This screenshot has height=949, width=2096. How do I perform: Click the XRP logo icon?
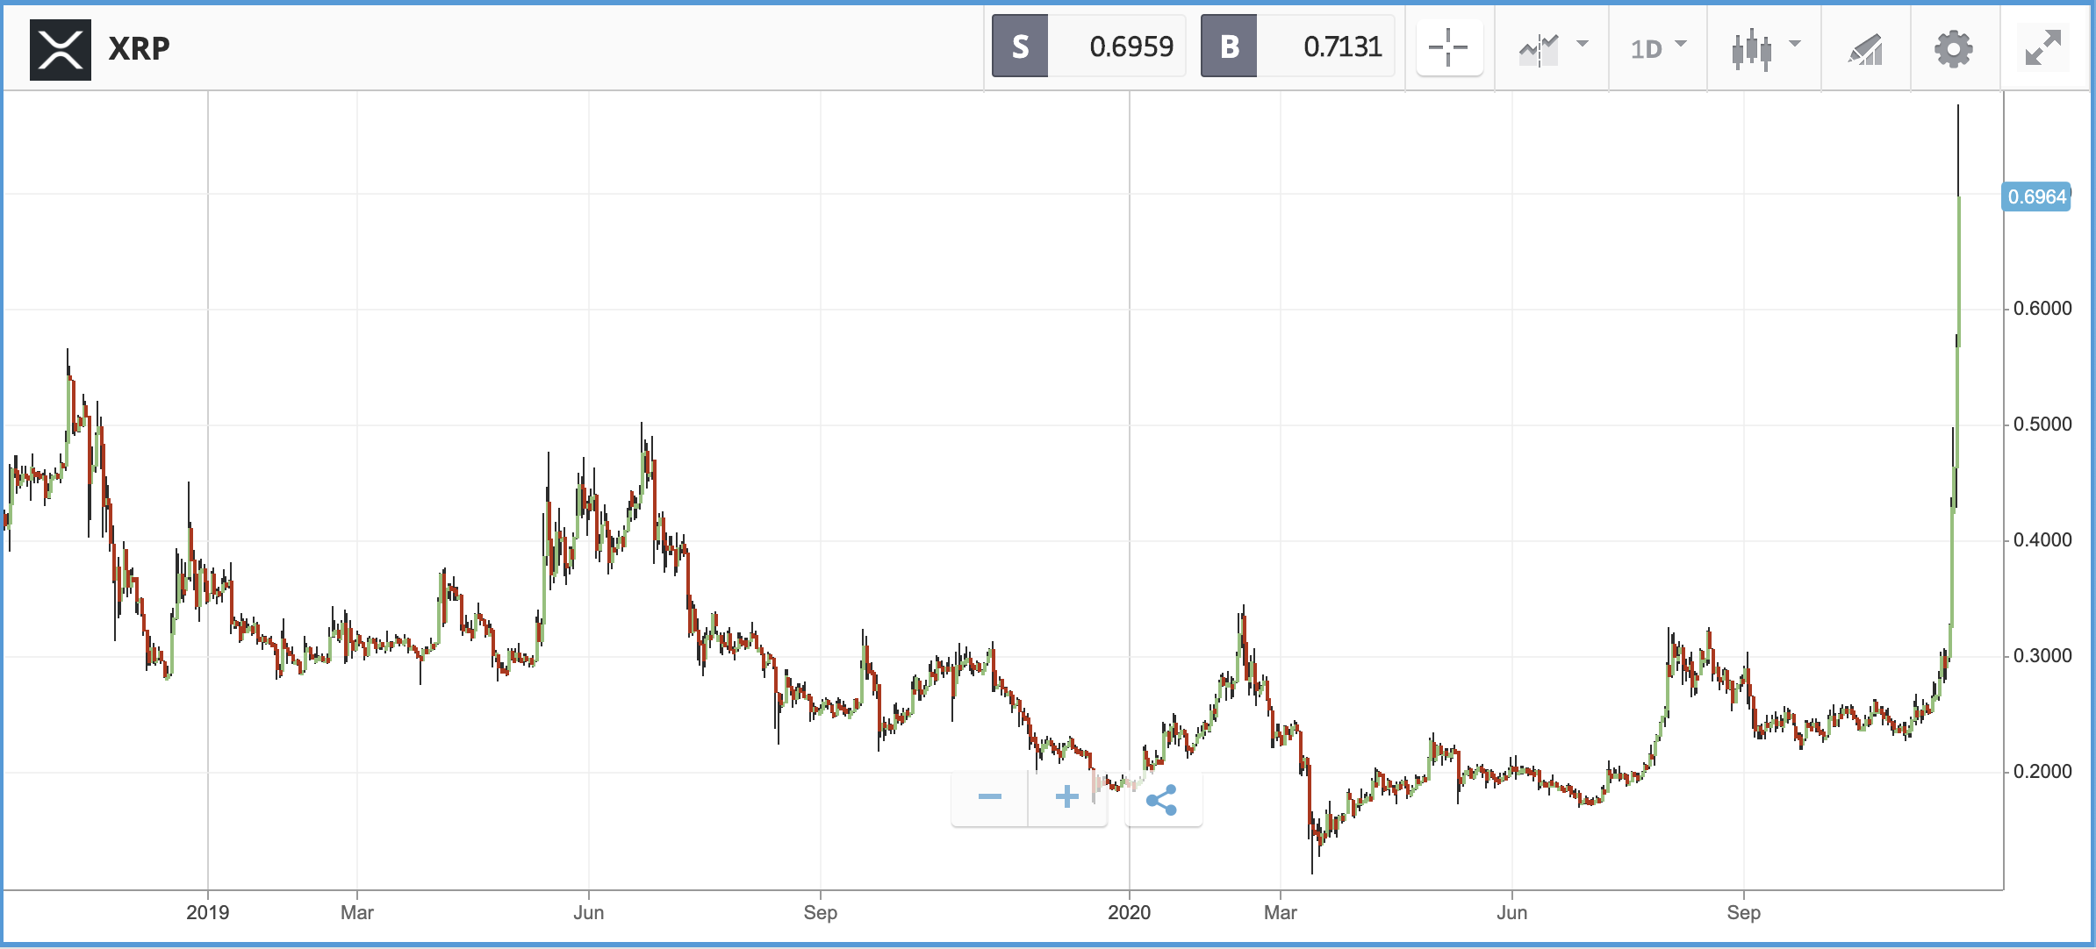(x=61, y=49)
